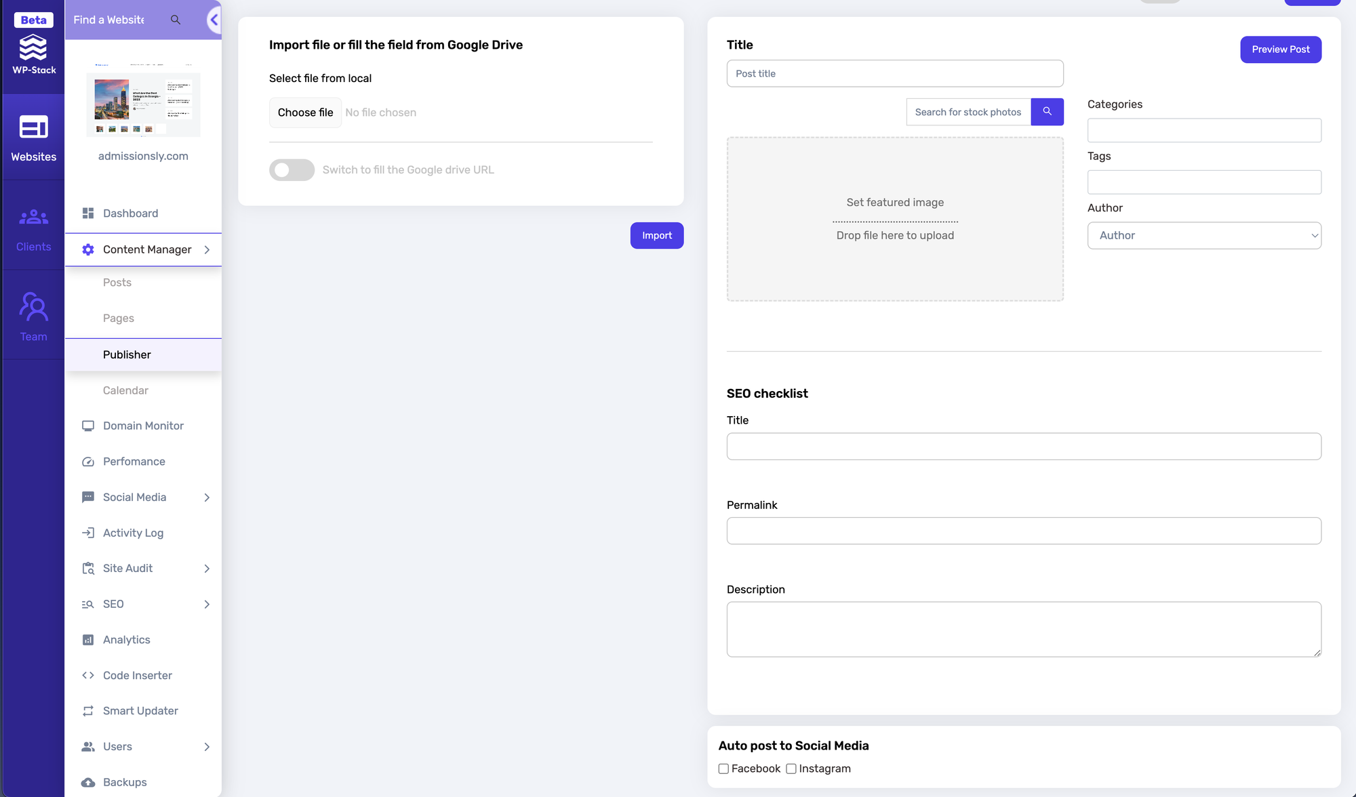Click the Backups sidebar icon
Image resolution: width=1356 pixels, height=797 pixels.
point(88,782)
